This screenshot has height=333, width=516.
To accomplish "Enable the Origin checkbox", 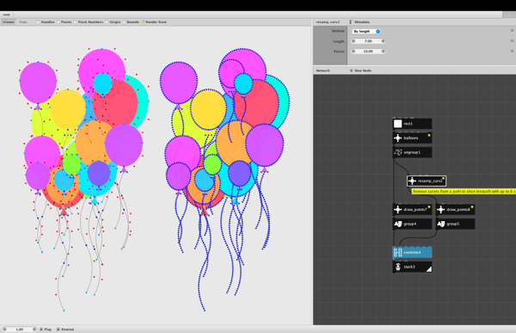I will 107,22.
